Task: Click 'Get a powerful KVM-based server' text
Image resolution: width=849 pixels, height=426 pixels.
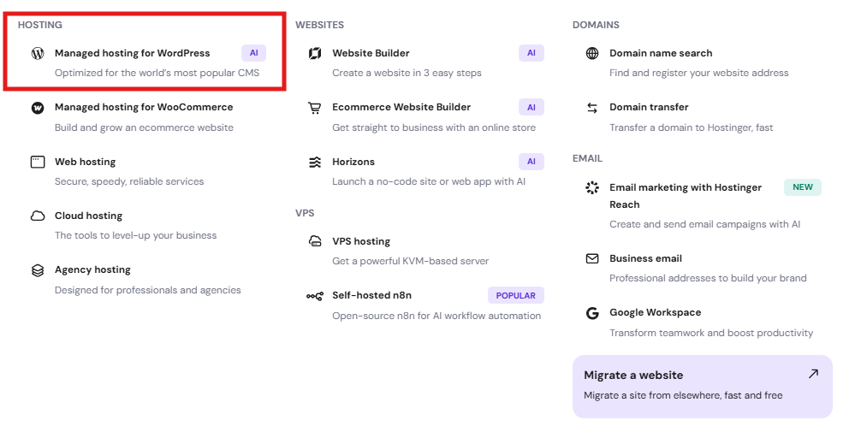Action: (x=411, y=262)
